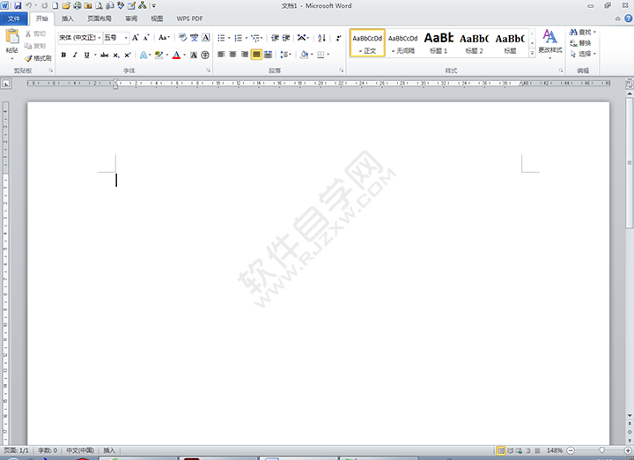The height and width of the screenshot is (460, 634).
Task: Click the Paste (粘贴) clipboard icon
Action: tap(12, 37)
